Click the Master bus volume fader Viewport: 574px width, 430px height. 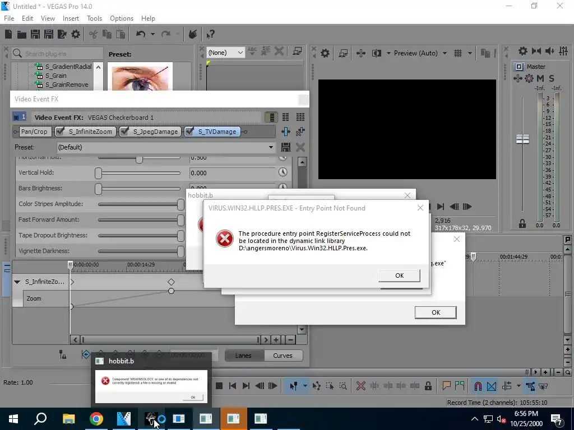point(522,139)
